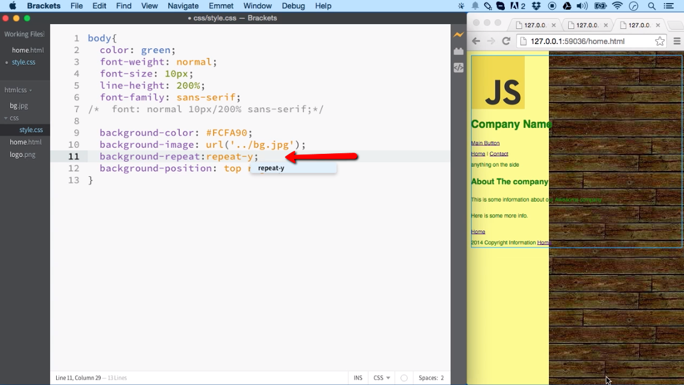Open style.css under css folder
This screenshot has height=385, width=684.
point(31,130)
